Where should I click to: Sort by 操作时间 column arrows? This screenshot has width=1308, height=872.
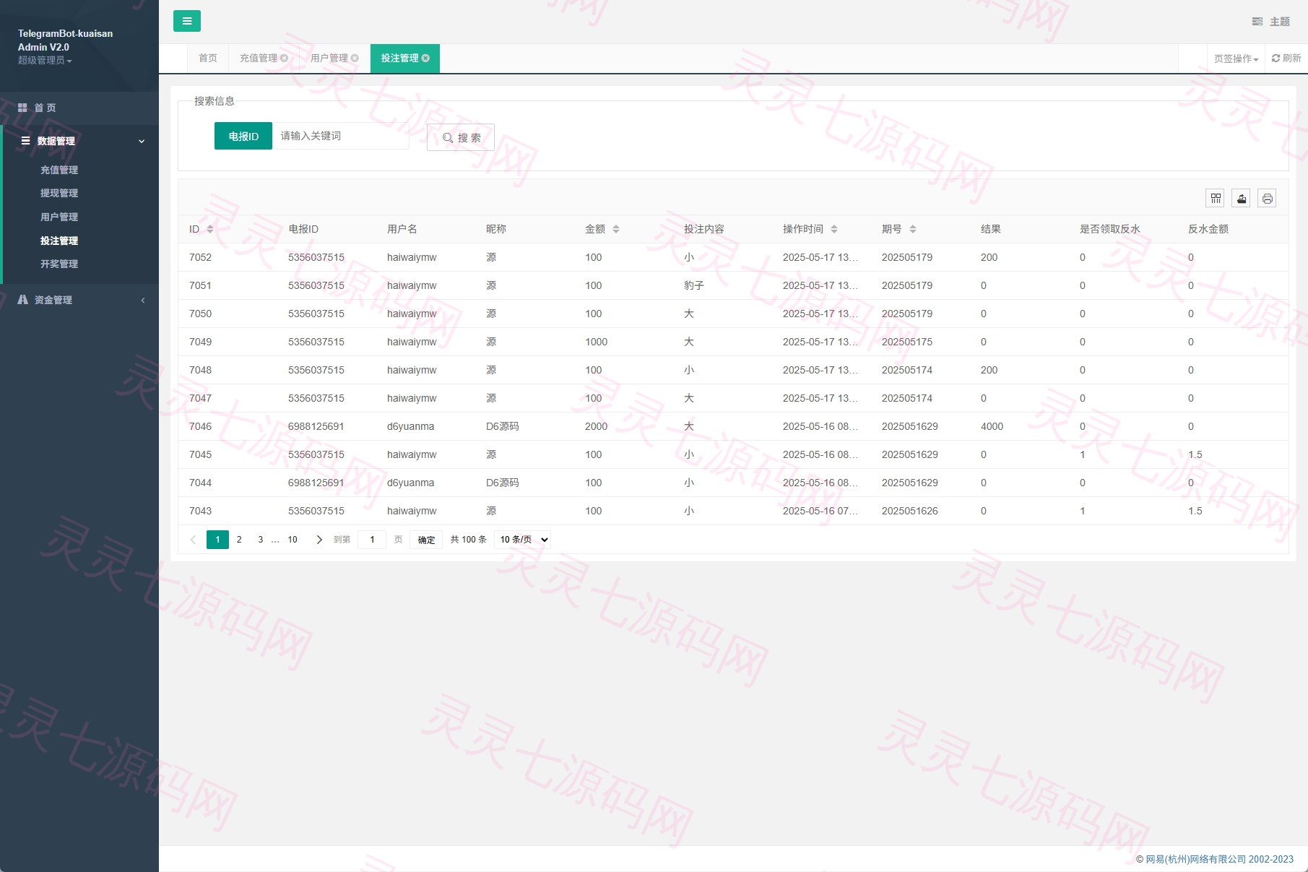click(x=834, y=229)
